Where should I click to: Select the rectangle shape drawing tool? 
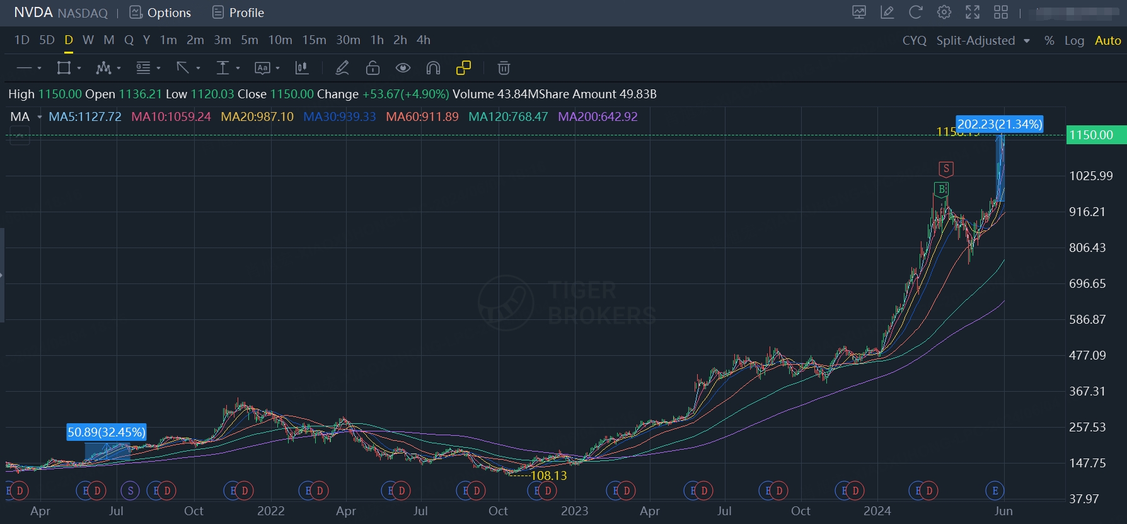64,68
